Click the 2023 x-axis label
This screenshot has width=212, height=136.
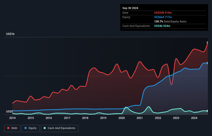[x=176, y=118]
